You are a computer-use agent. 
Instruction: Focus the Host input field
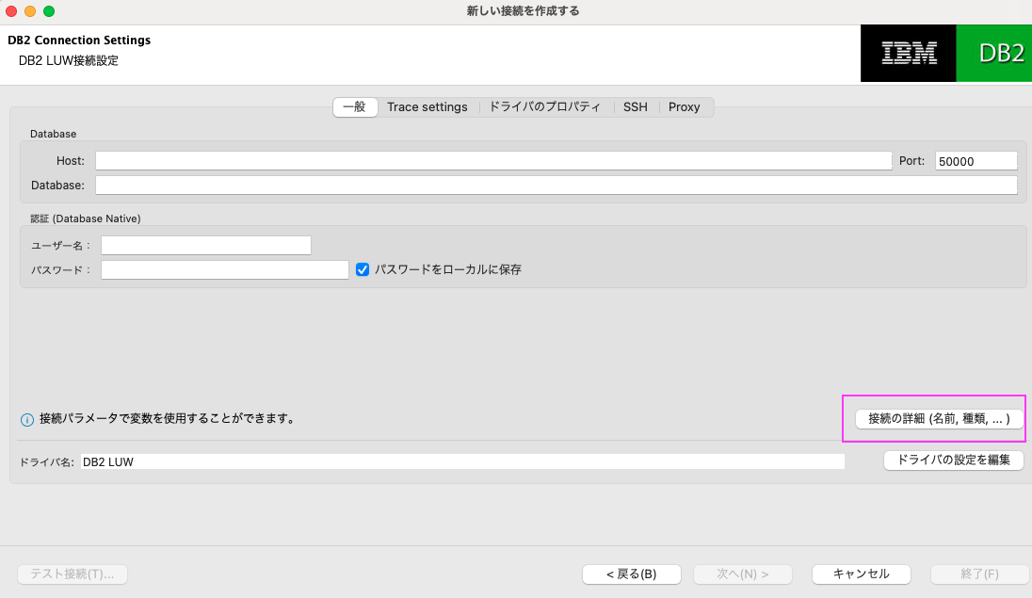(x=493, y=161)
